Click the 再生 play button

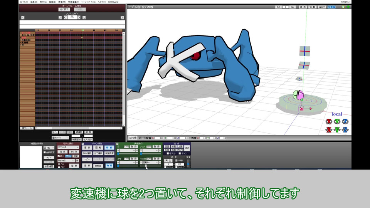pos(168,161)
